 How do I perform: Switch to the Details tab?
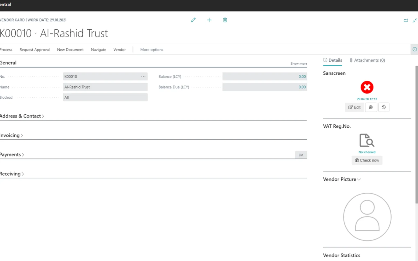click(x=333, y=60)
